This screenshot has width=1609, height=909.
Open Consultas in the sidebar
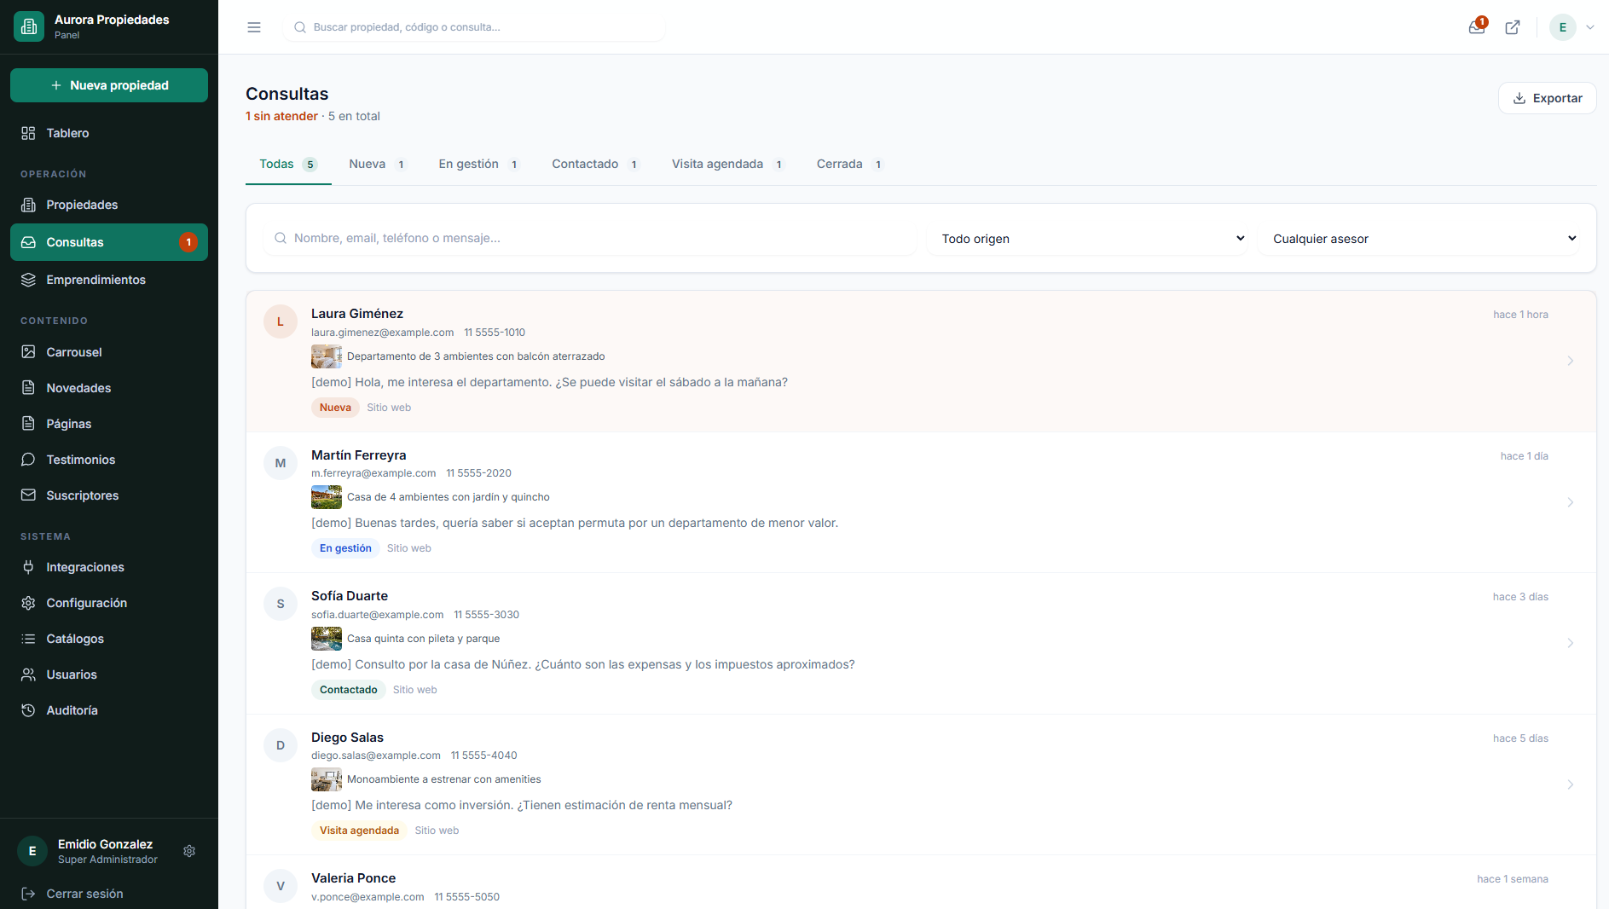tap(109, 242)
